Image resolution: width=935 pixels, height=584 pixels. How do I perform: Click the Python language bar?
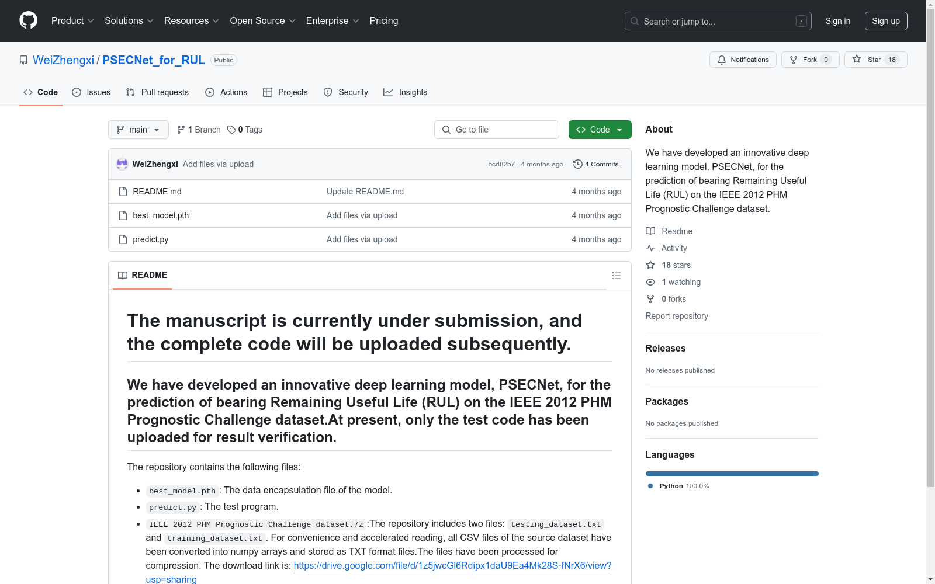click(732, 474)
